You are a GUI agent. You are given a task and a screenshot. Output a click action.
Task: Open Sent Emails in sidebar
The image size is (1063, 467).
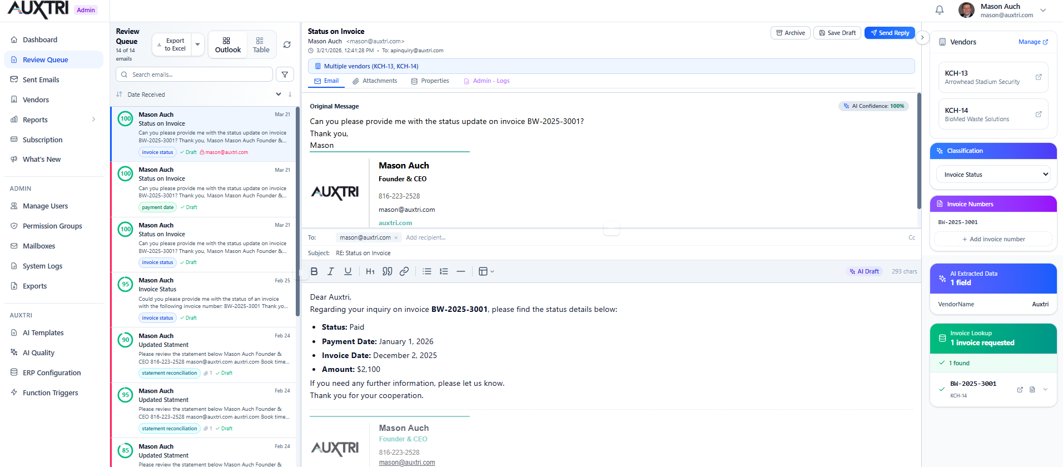click(x=53, y=80)
